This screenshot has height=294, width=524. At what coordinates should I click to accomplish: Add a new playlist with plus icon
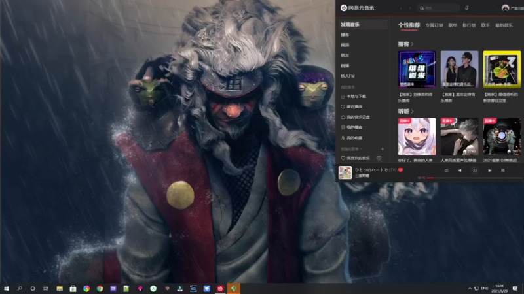[383, 149]
